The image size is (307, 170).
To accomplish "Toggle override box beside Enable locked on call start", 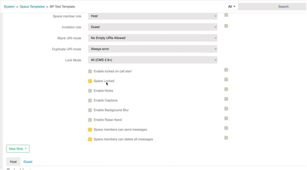I will [226, 70].
